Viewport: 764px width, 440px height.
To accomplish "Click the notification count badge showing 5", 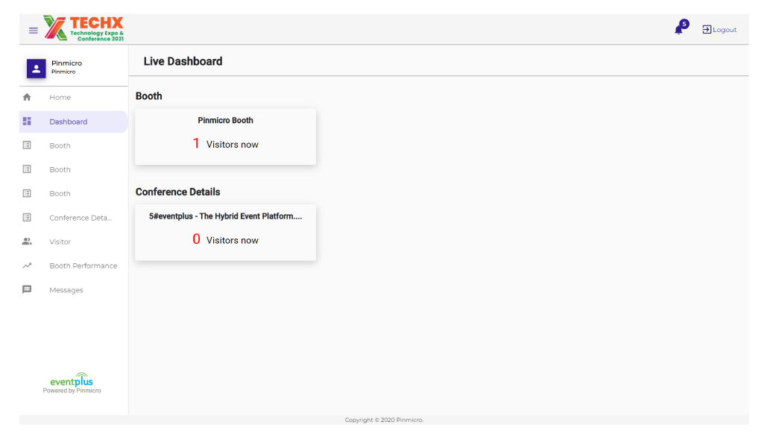I will [x=683, y=23].
